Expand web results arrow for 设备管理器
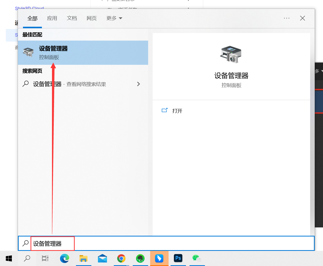Screen dimensions: 323x266 [x=138, y=84]
